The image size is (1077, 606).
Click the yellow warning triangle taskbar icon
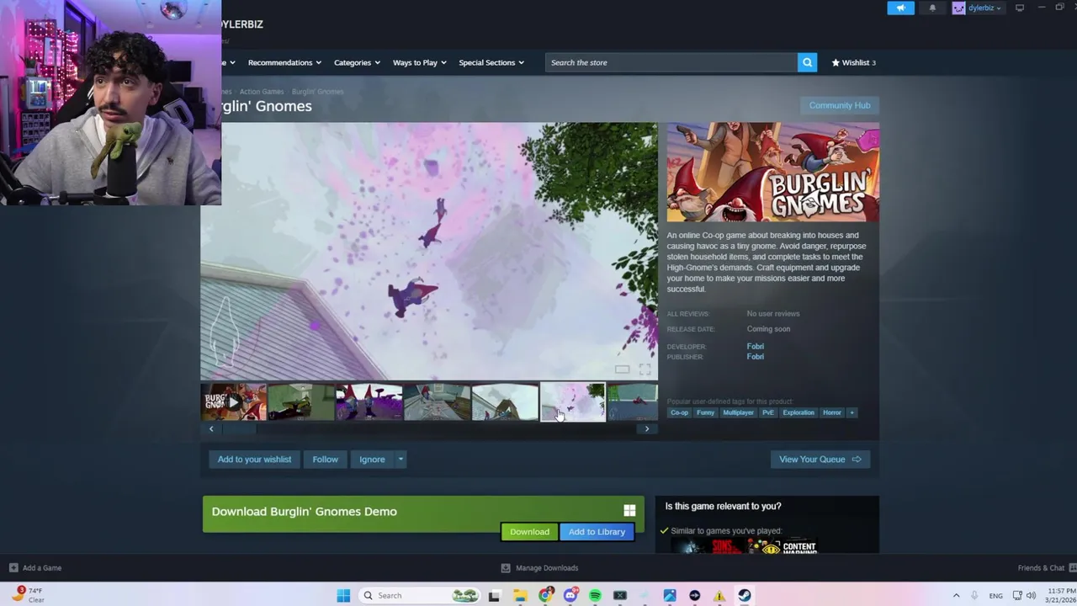(x=719, y=595)
